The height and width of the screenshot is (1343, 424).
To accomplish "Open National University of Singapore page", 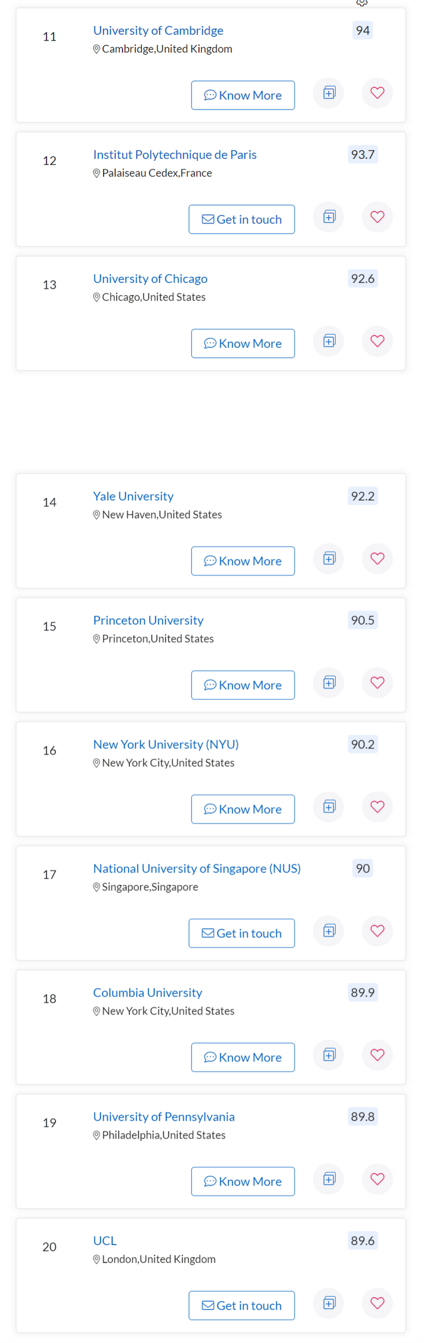I will click(x=197, y=868).
